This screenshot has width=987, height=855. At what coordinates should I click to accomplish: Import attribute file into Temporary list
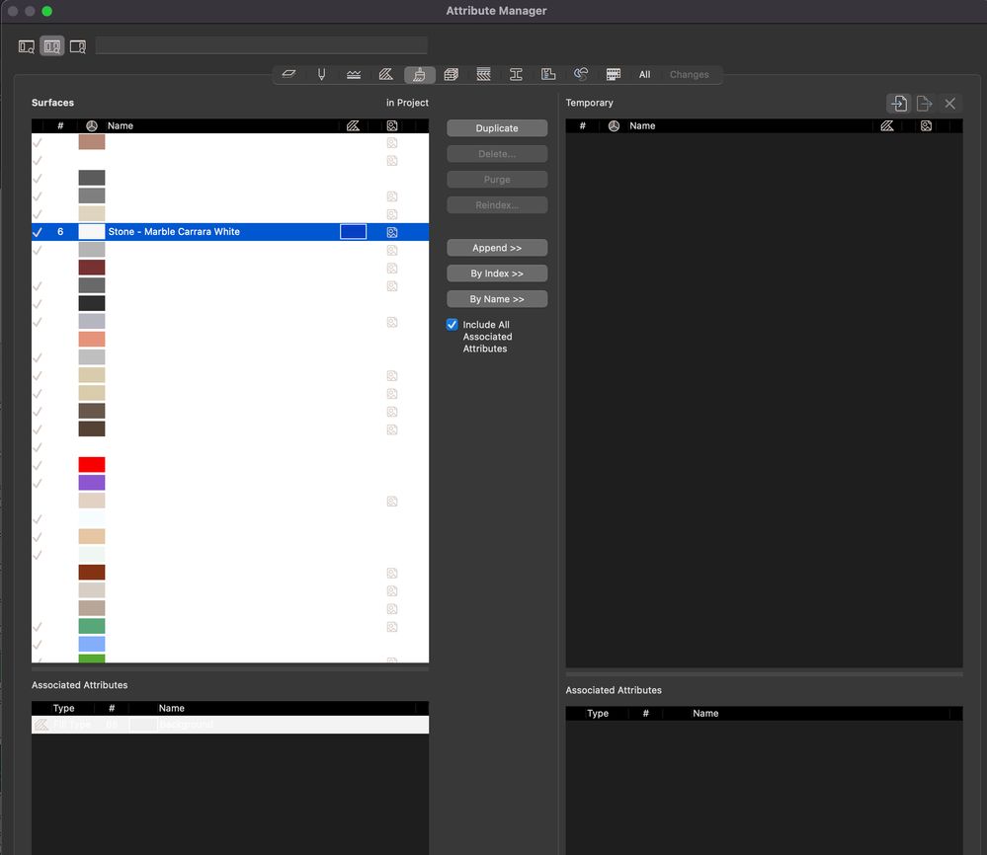tap(899, 104)
